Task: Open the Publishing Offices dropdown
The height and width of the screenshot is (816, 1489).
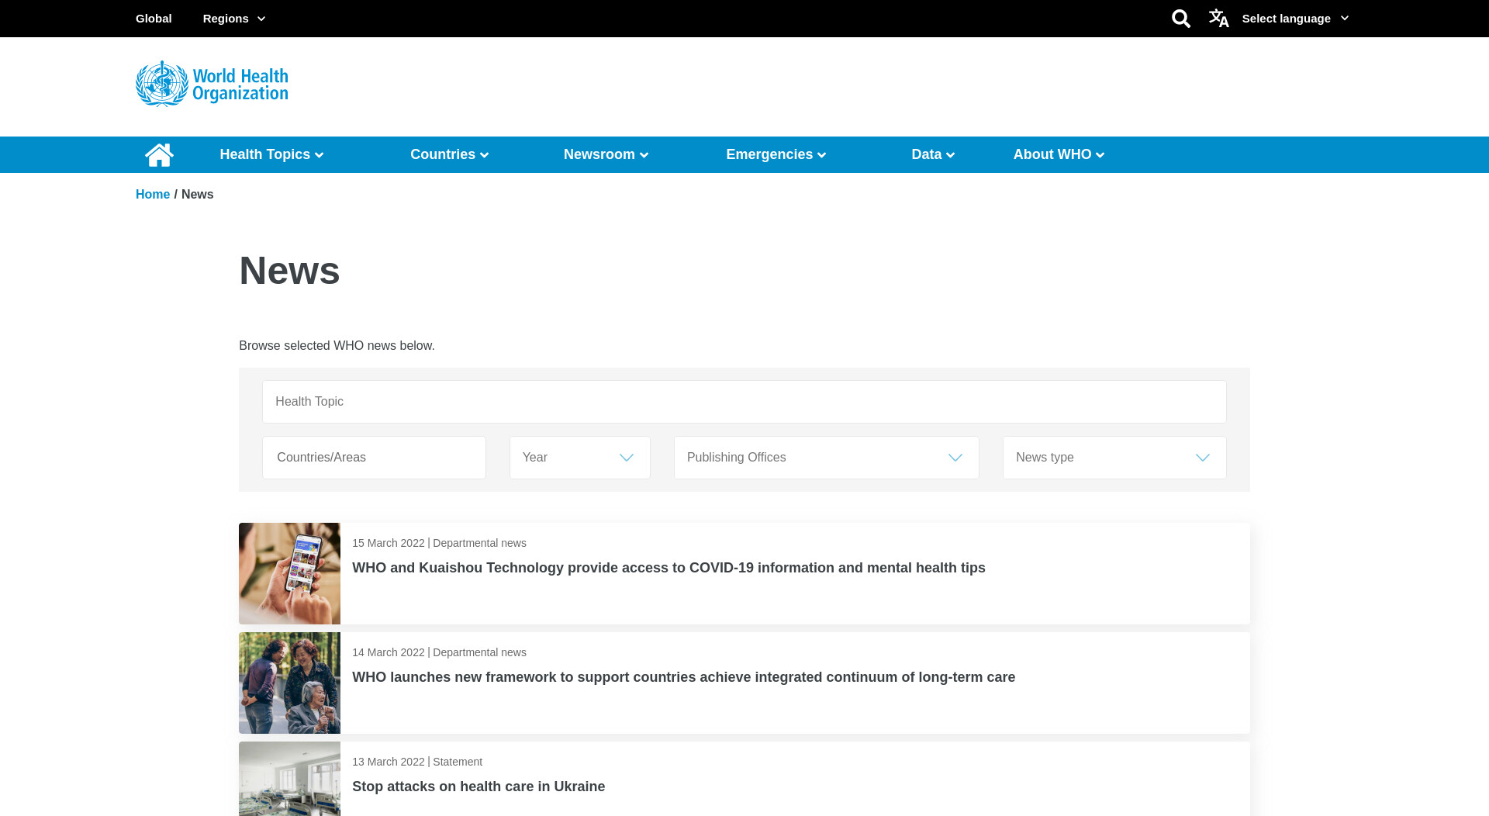Action: pos(827,458)
